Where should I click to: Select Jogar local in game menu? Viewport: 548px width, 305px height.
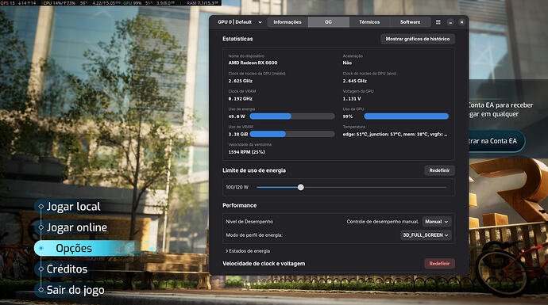[x=73, y=207]
